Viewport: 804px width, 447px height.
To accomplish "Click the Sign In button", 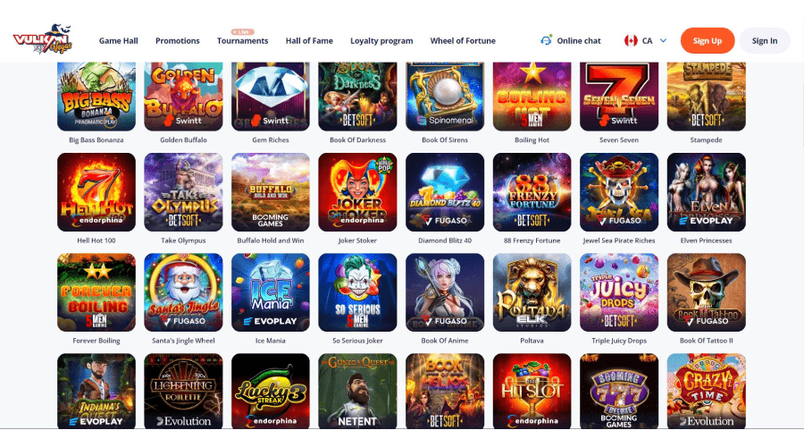I will [x=765, y=40].
